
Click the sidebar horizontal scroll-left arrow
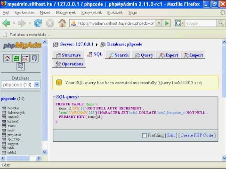3,158
